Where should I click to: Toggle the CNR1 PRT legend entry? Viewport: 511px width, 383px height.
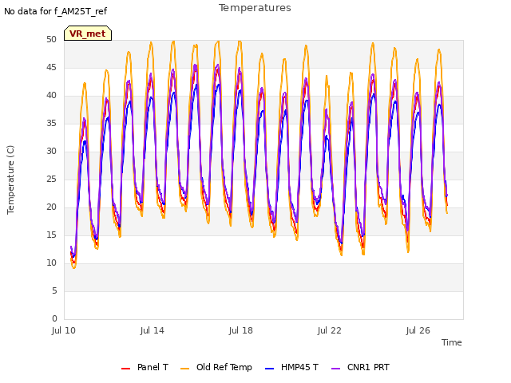click(360, 367)
